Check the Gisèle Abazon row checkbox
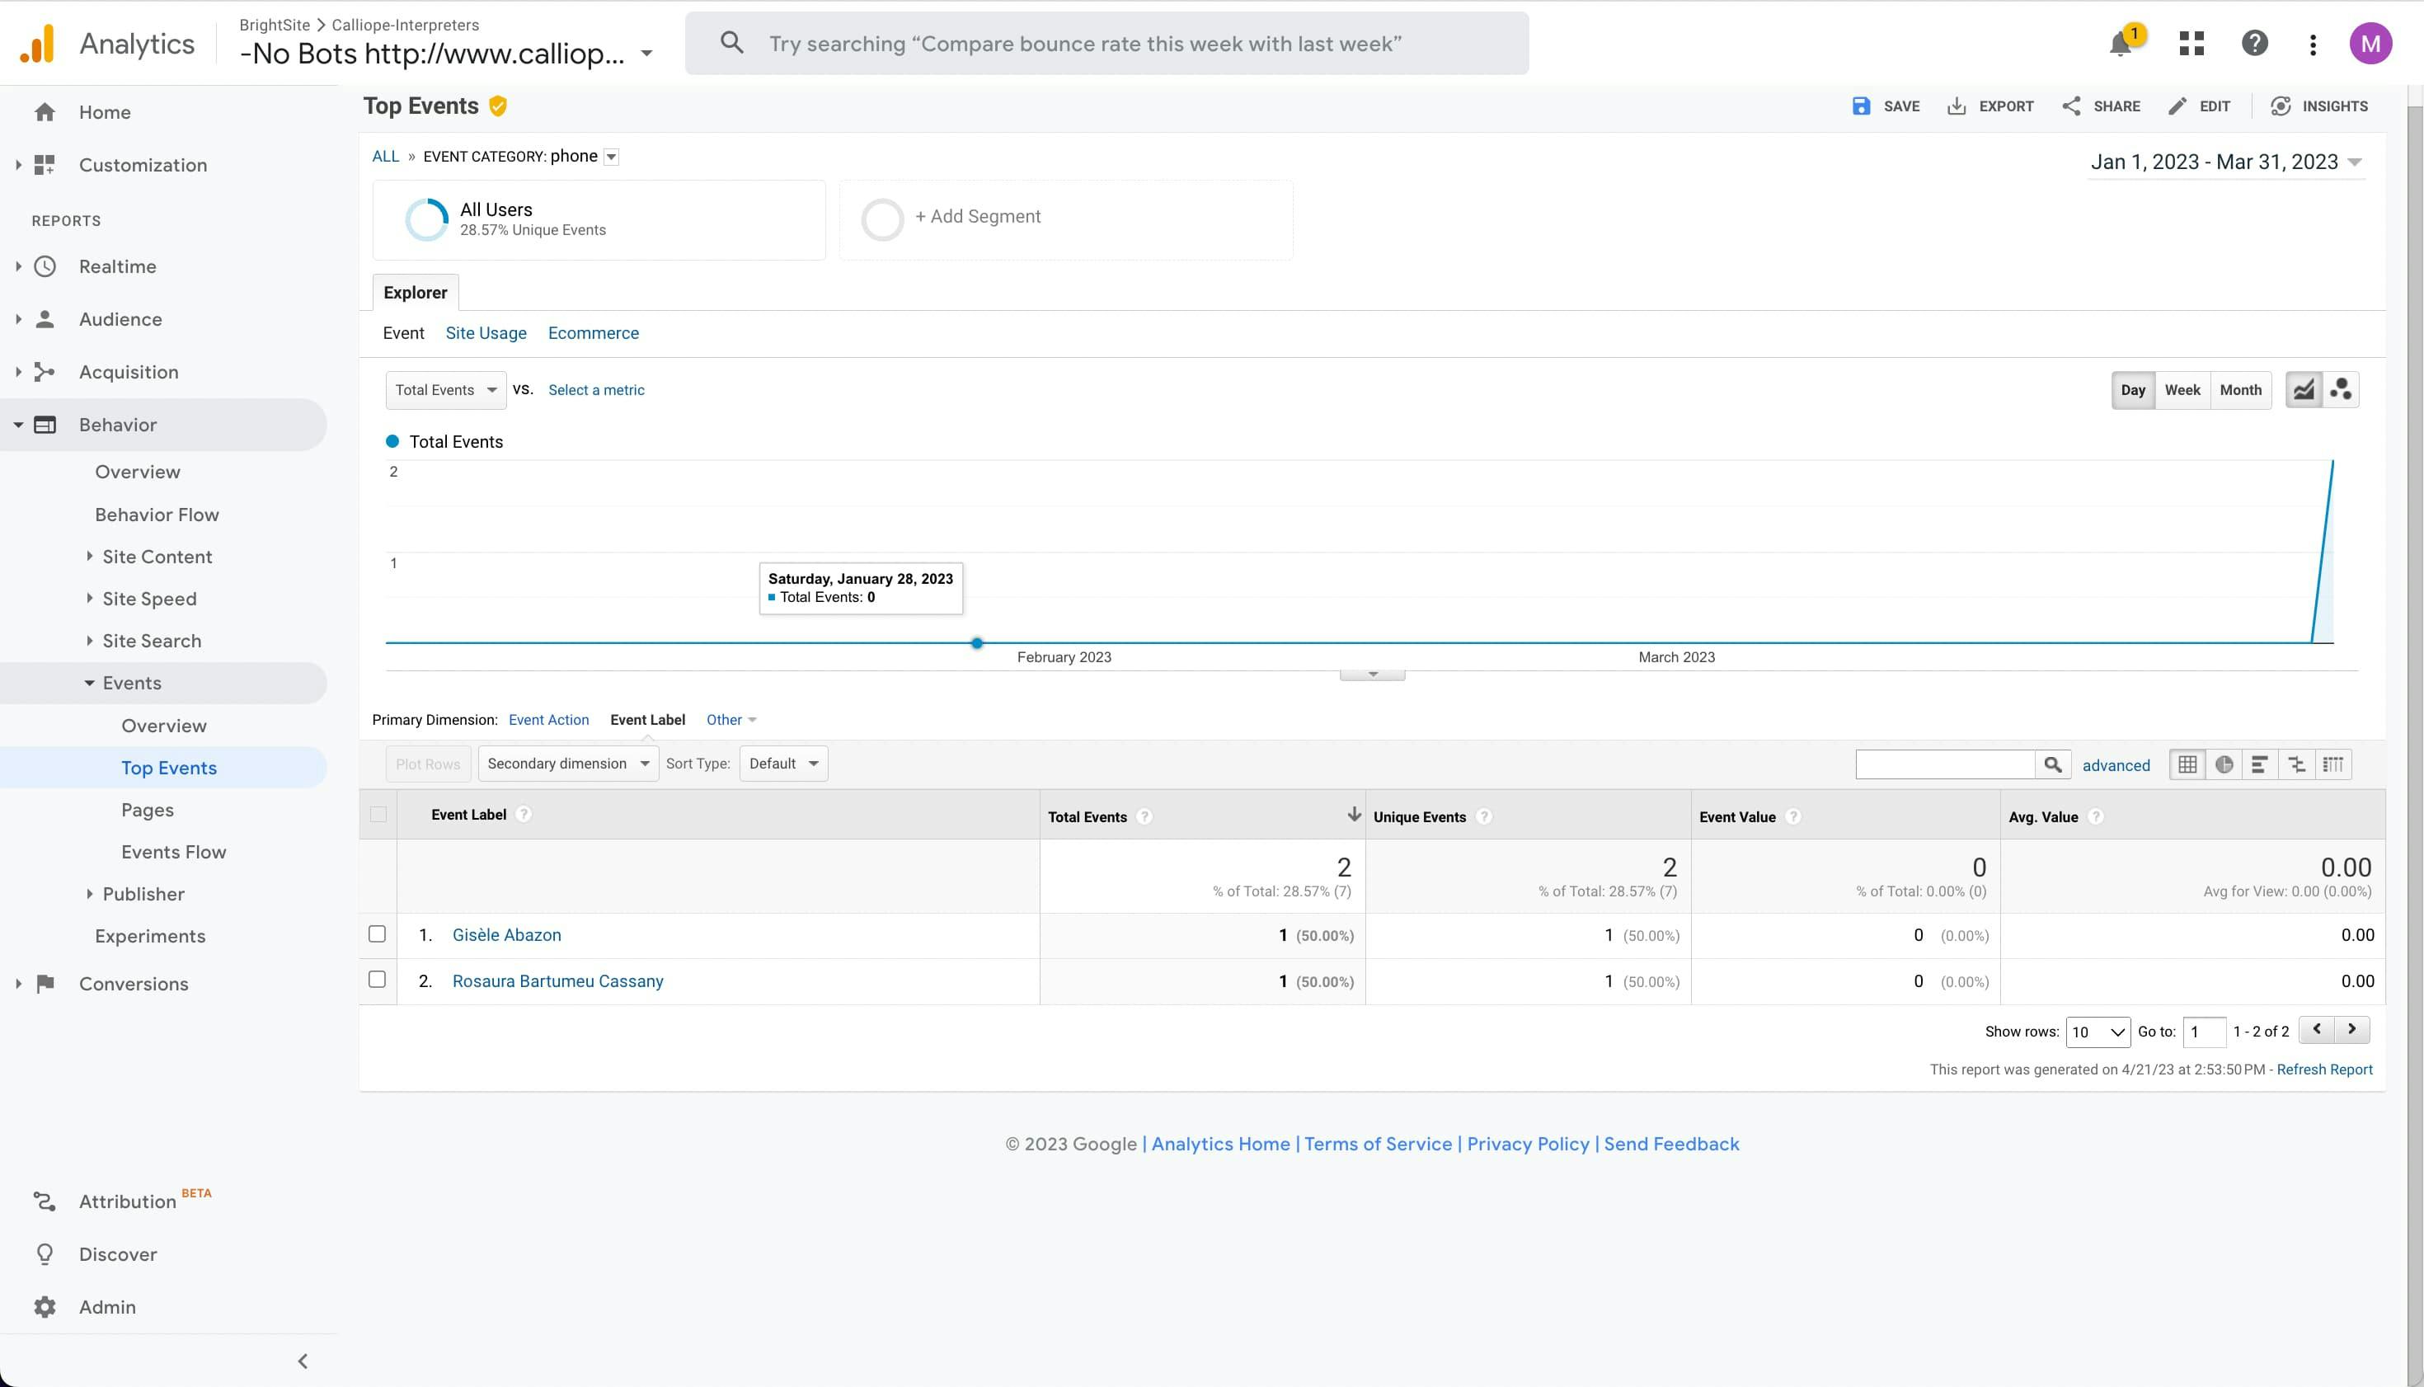2424x1387 pixels. (x=377, y=934)
